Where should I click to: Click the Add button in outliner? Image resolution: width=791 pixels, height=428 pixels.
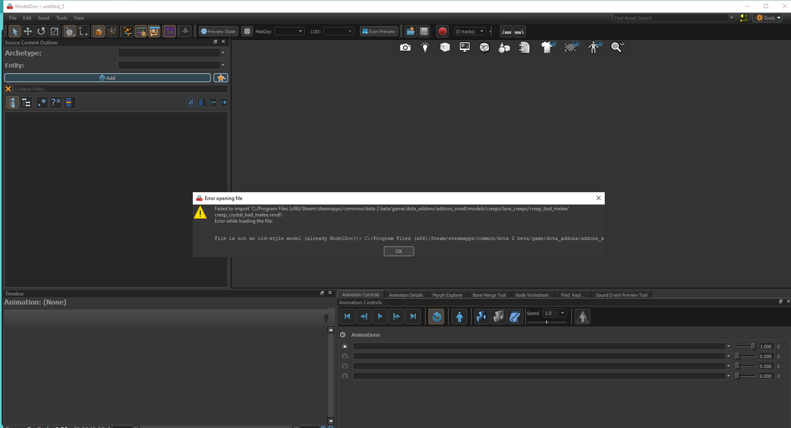click(x=108, y=78)
